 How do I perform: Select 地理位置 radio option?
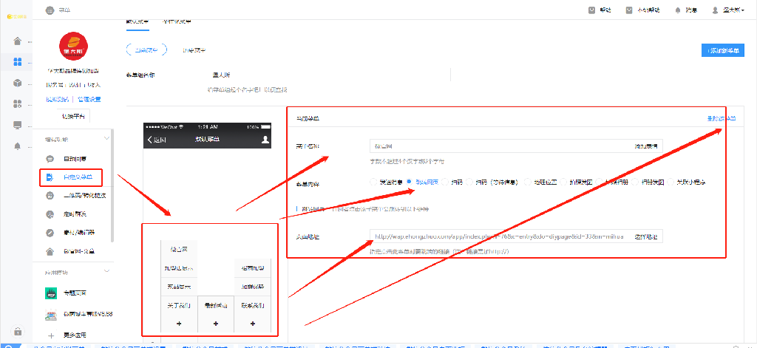tap(528, 182)
